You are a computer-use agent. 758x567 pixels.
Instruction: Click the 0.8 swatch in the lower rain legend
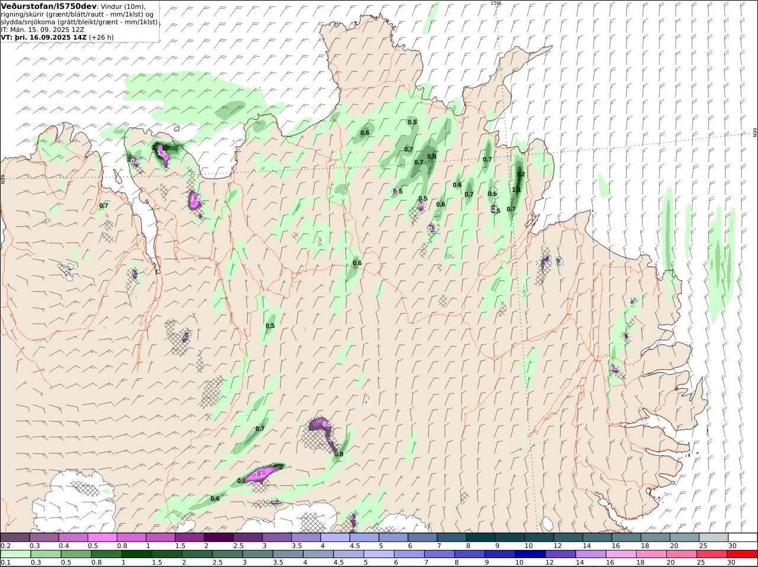106,554
